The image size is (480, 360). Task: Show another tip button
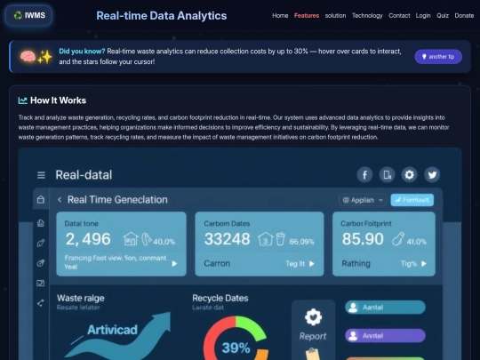click(x=438, y=57)
